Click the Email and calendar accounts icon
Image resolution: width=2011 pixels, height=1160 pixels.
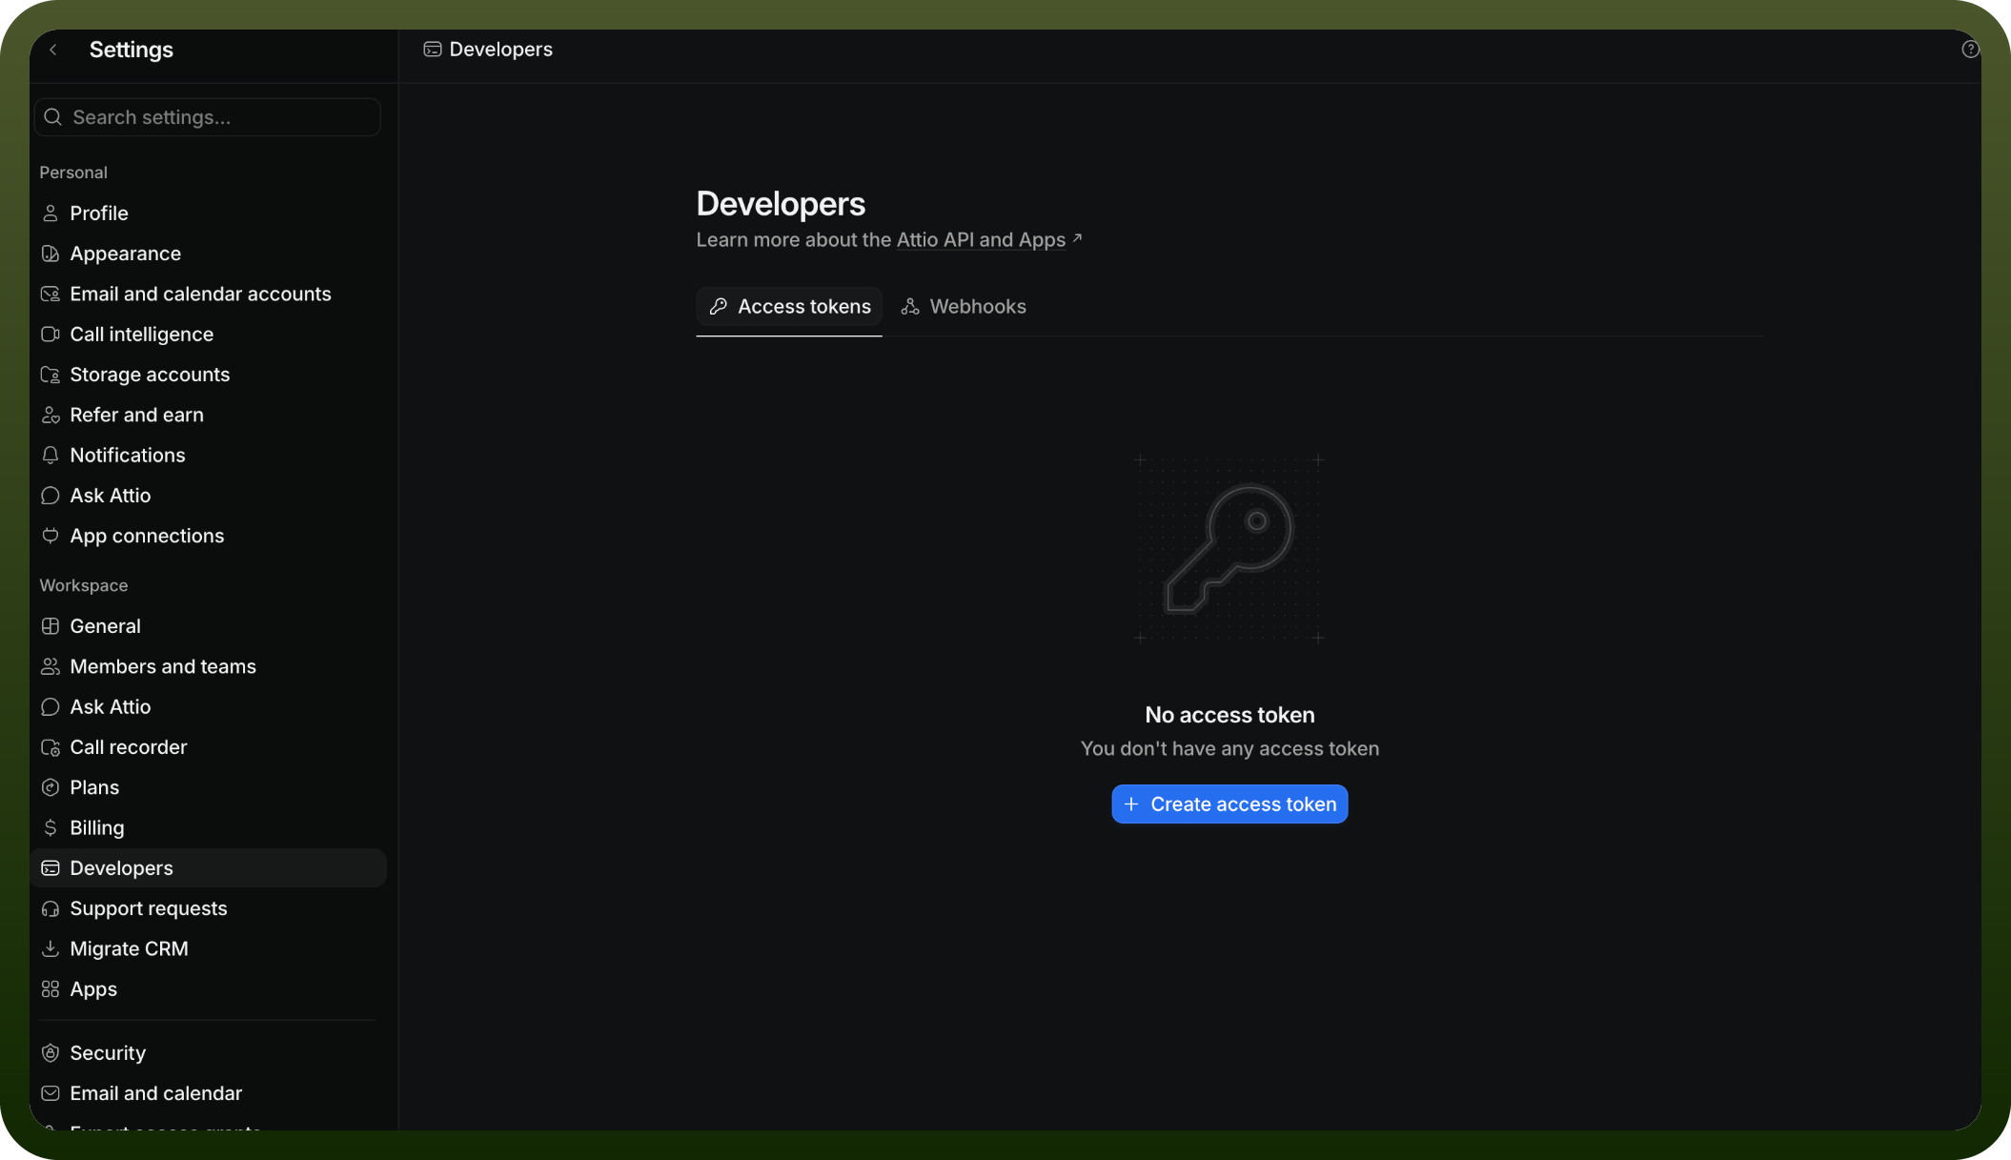(51, 294)
